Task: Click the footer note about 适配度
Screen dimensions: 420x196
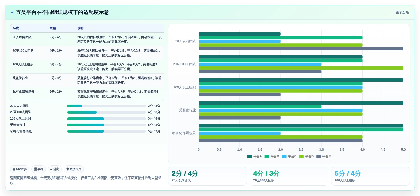Action: [86, 181]
